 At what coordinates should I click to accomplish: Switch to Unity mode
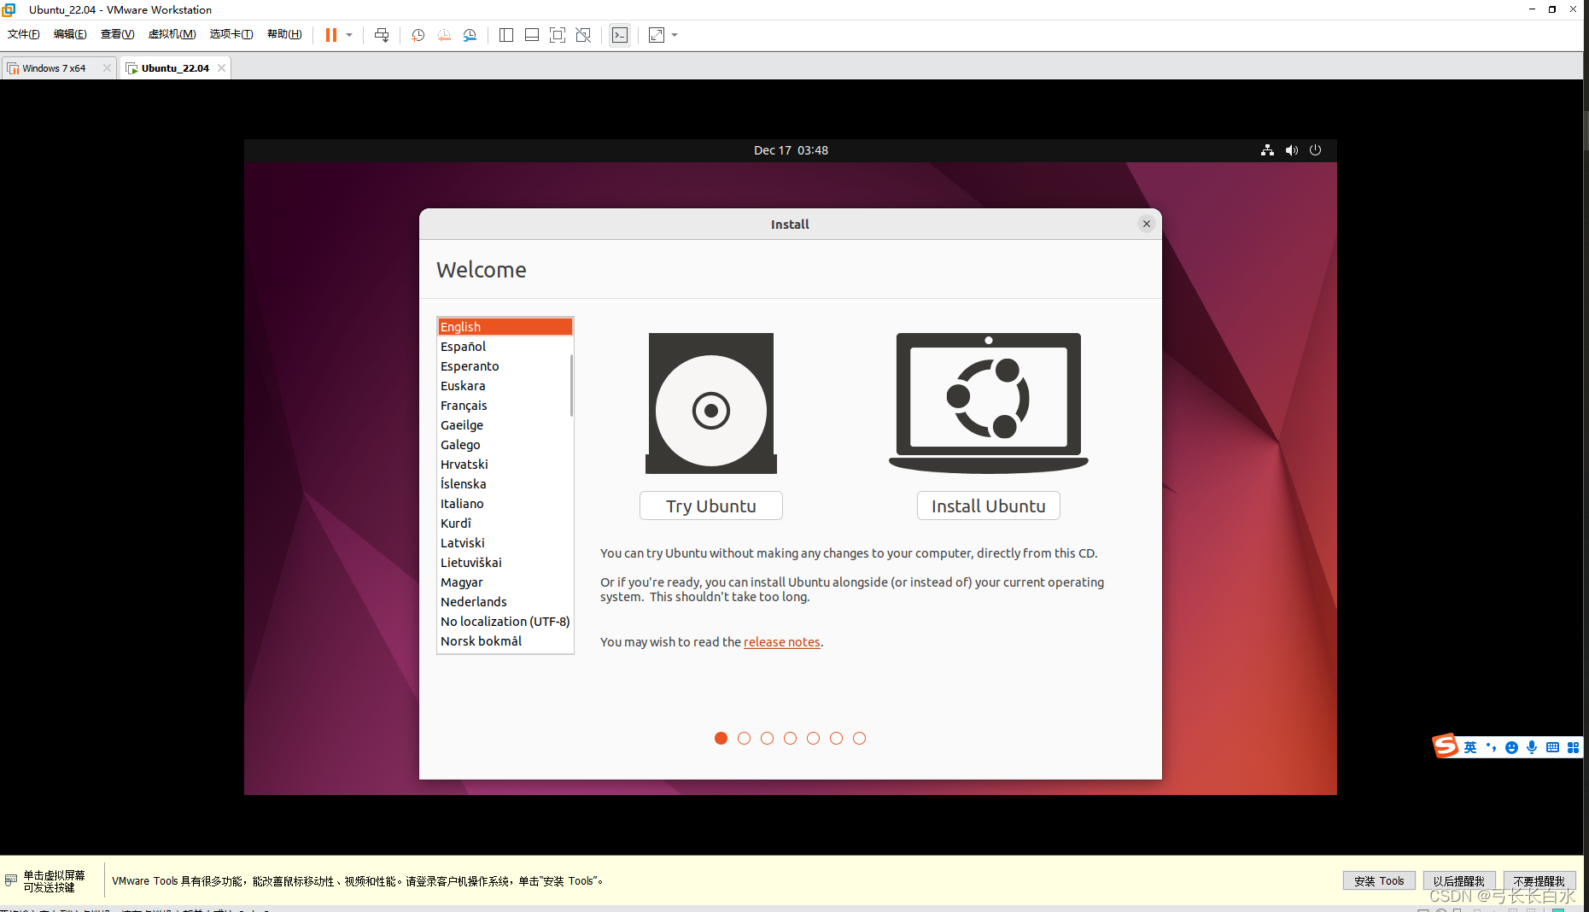tap(583, 35)
